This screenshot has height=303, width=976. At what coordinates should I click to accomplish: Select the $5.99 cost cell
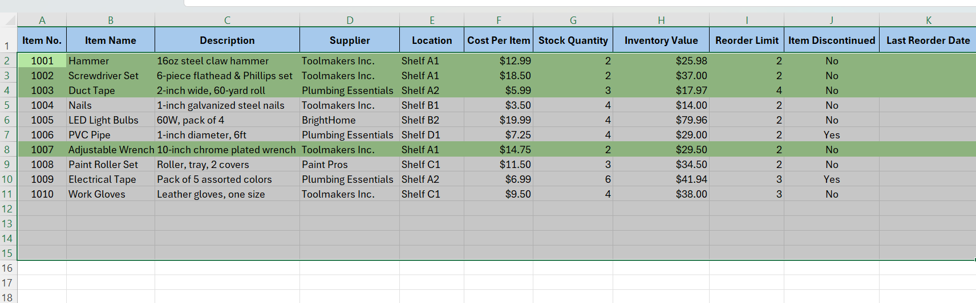(498, 91)
